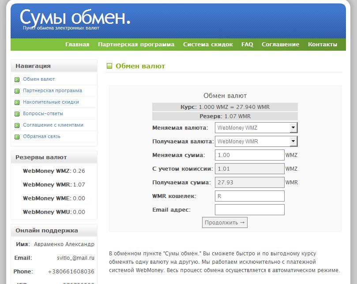357x284 pixels.
Task: Click the WebMoney WMU reserve row
Action: [x=54, y=212]
